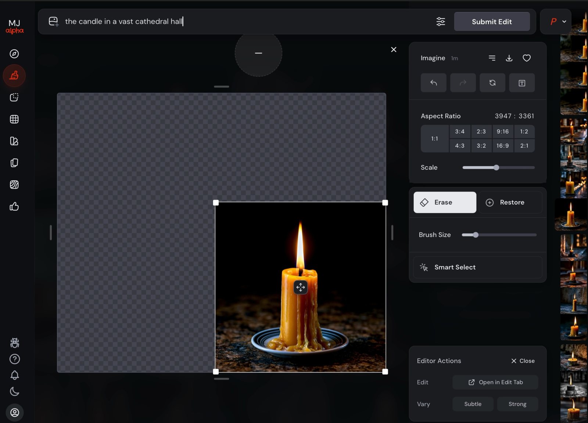Click the bug report icon
This screenshot has width=588, height=423.
pos(15,343)
